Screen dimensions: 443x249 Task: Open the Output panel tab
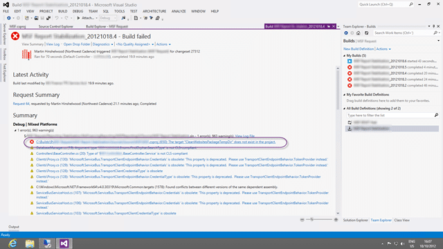point(14,227)
